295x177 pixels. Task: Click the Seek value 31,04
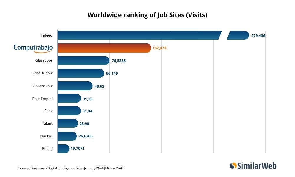point(87,111)
